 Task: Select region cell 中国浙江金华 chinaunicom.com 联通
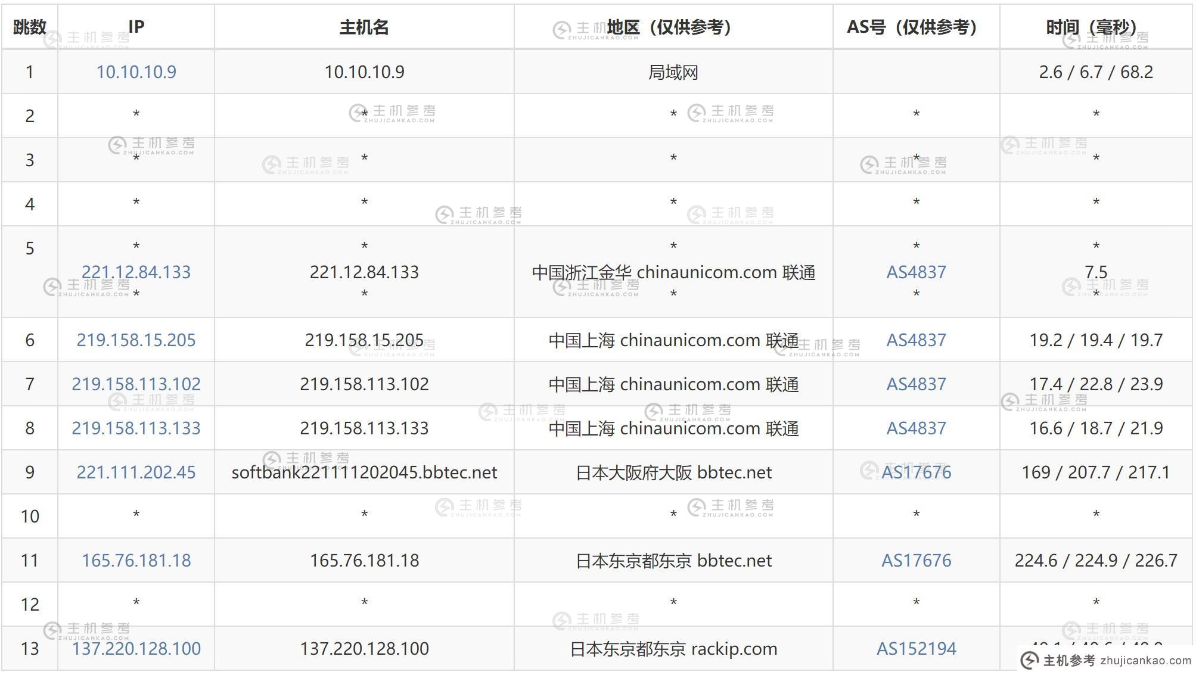click(673, 272)
